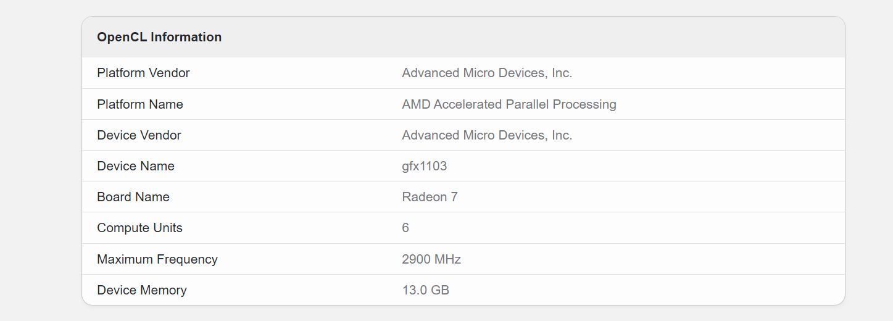Select the Maximum Frequency label
893x321 pixels.
(x=157, y=259)
